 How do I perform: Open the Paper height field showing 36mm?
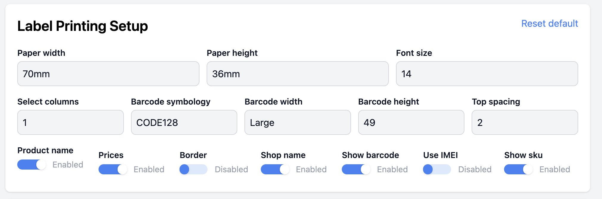tap(297, 74)
